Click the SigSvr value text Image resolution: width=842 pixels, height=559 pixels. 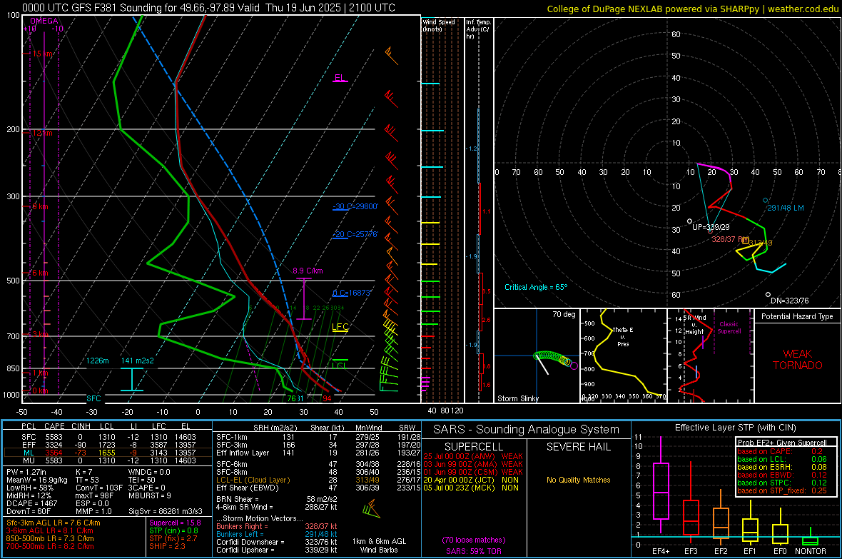coord(166,512)
